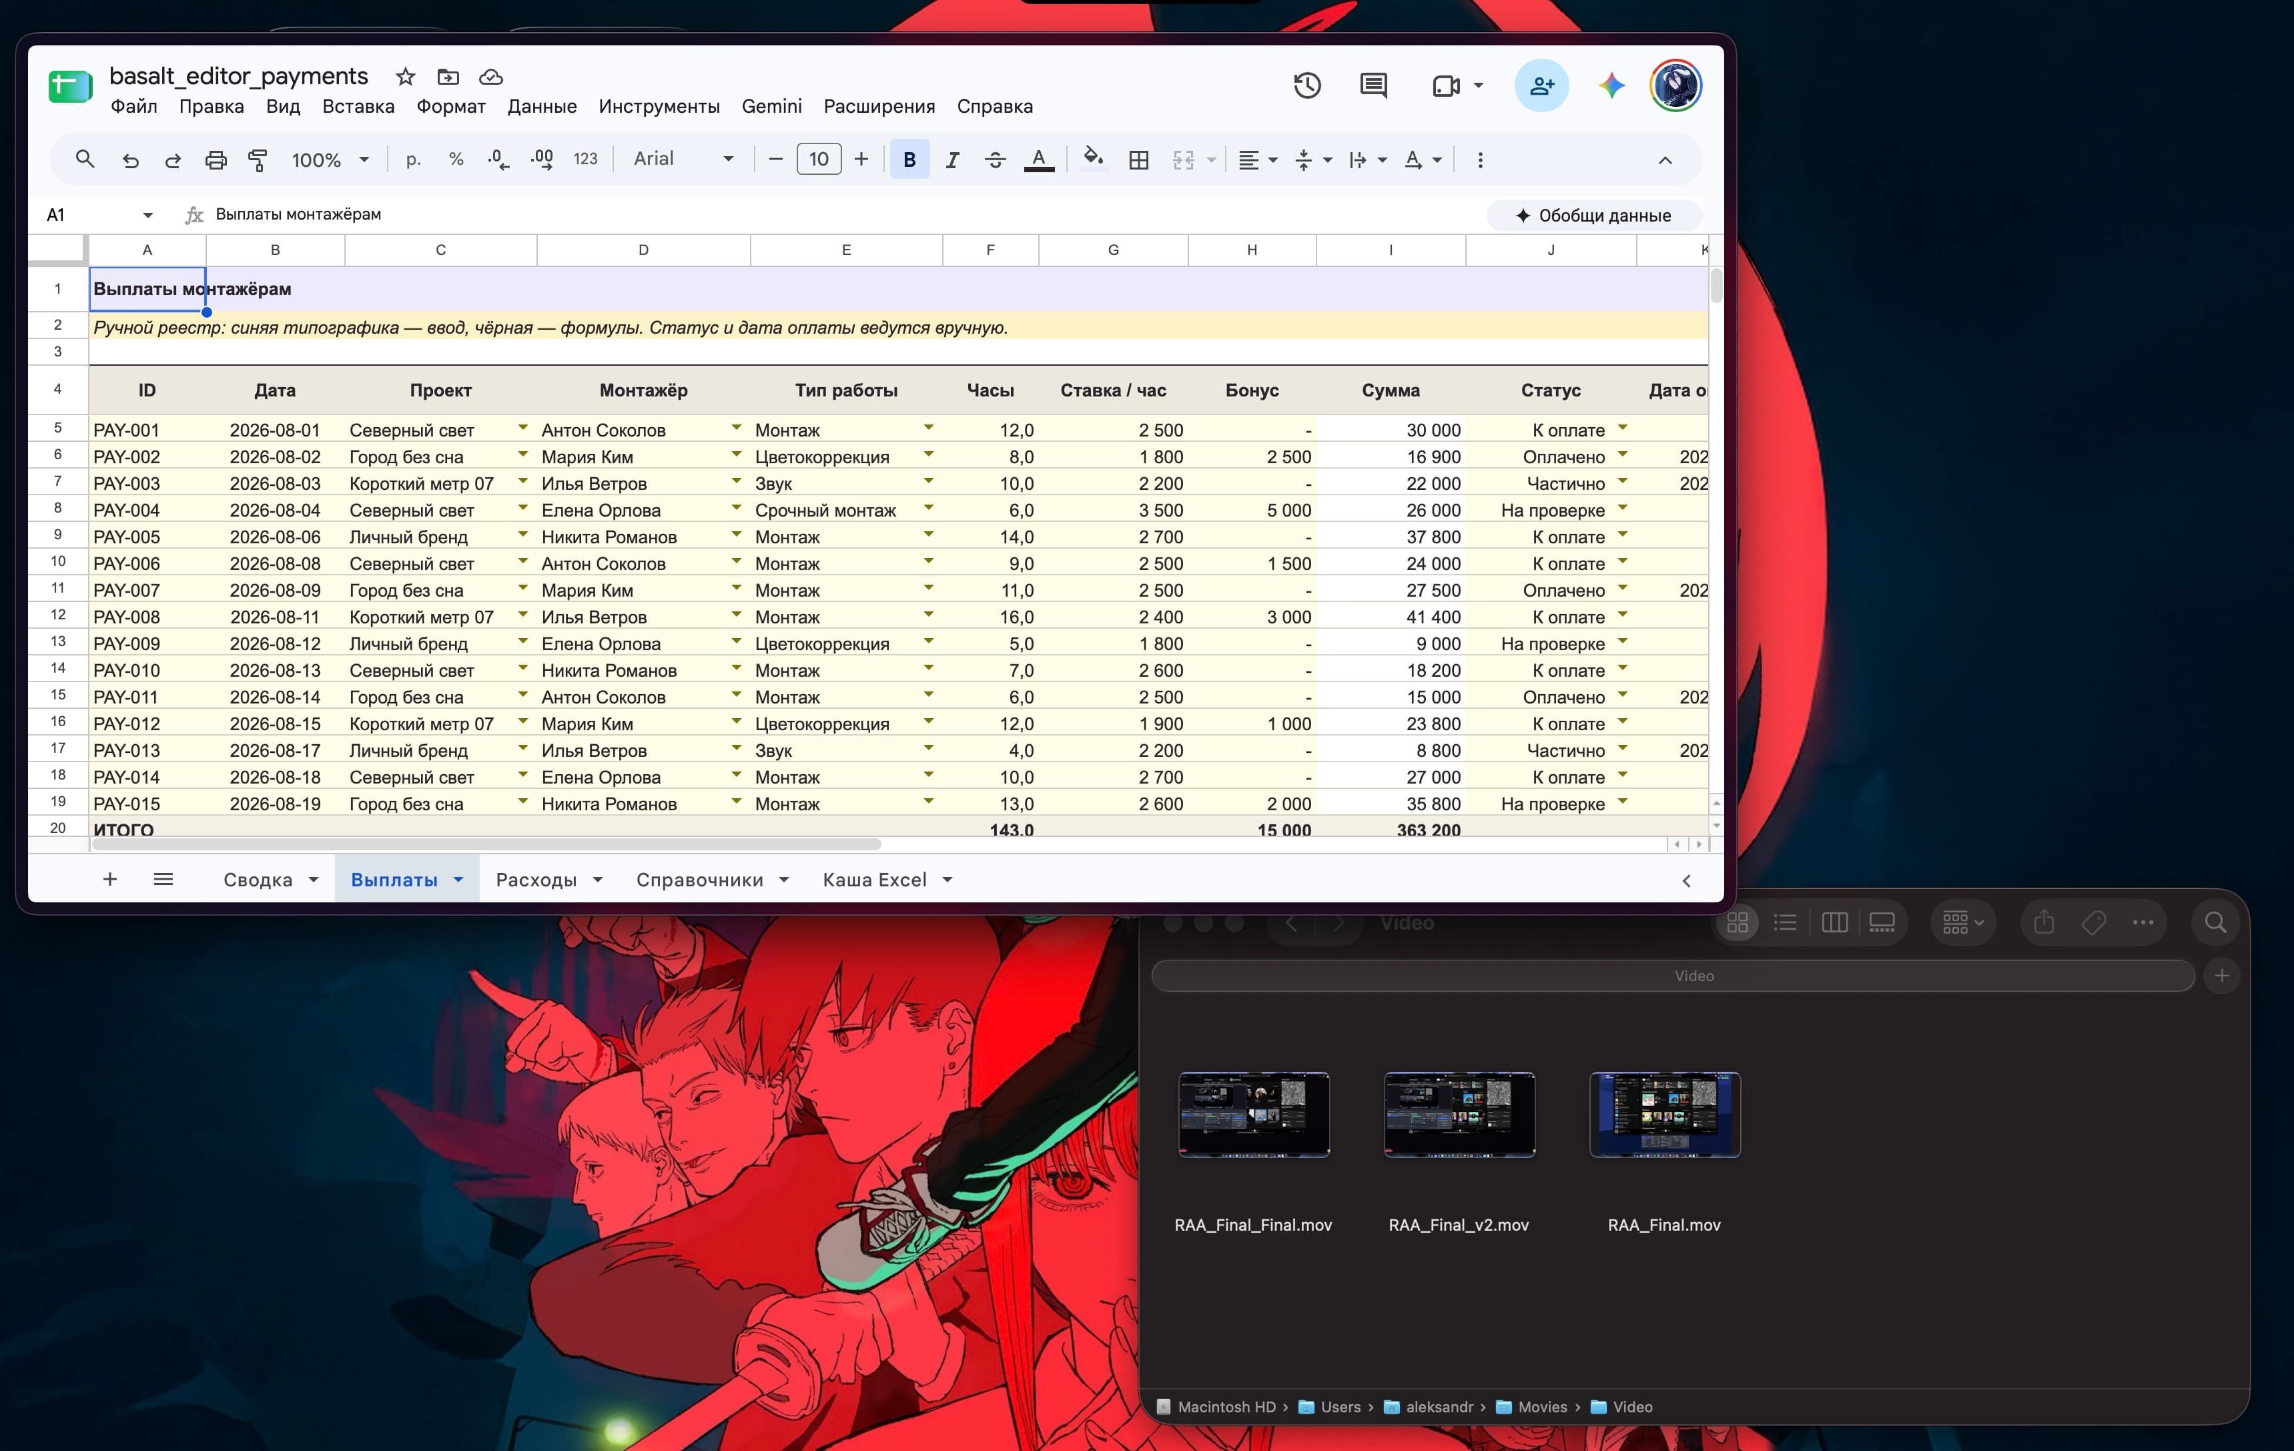The image size is (2294, 1451).
Task: Click the Name Box showing A1
Action: (99, 214)
